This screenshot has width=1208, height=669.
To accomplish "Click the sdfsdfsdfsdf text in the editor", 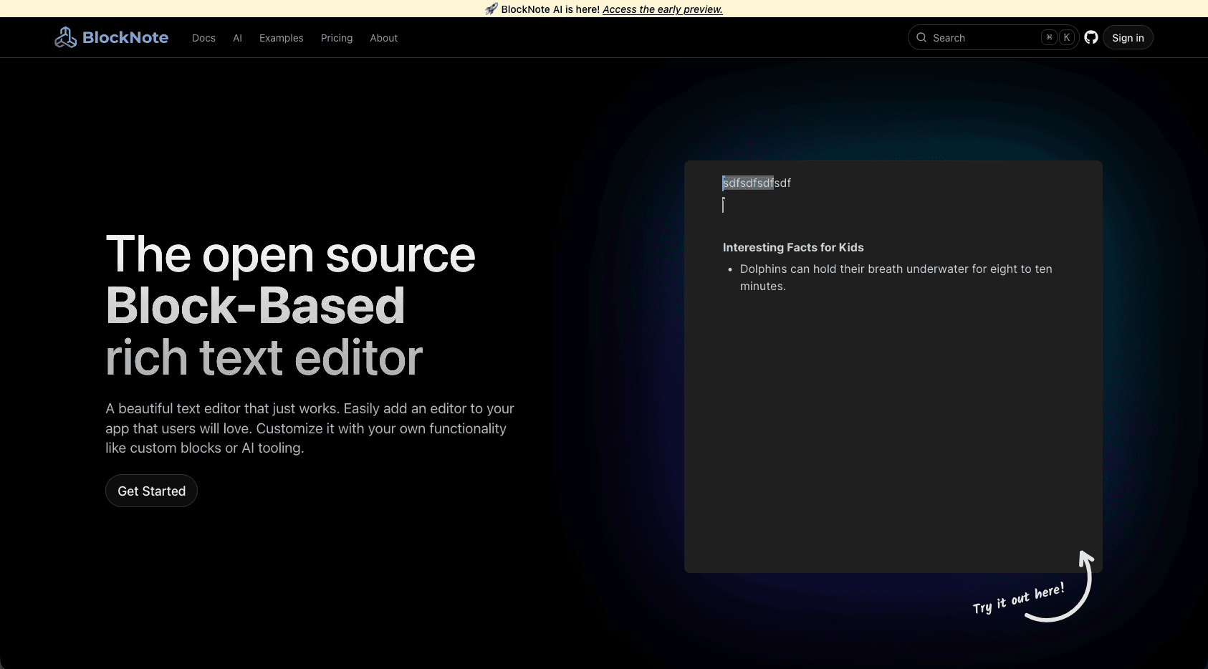I will pos(757,183).
